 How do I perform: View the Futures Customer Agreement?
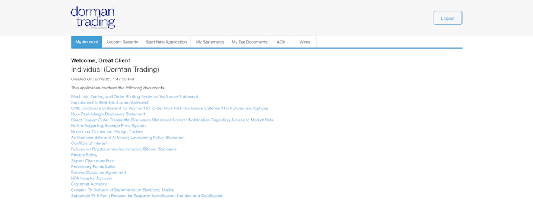tap(98, 173)
